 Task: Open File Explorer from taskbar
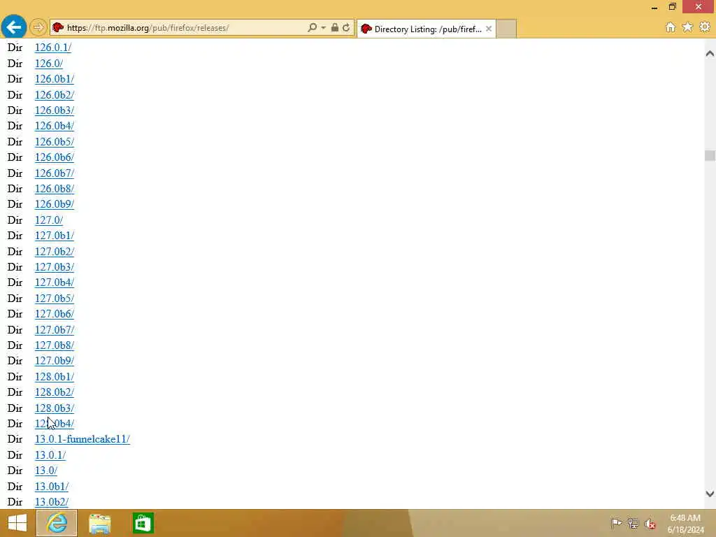pos(99,523)
